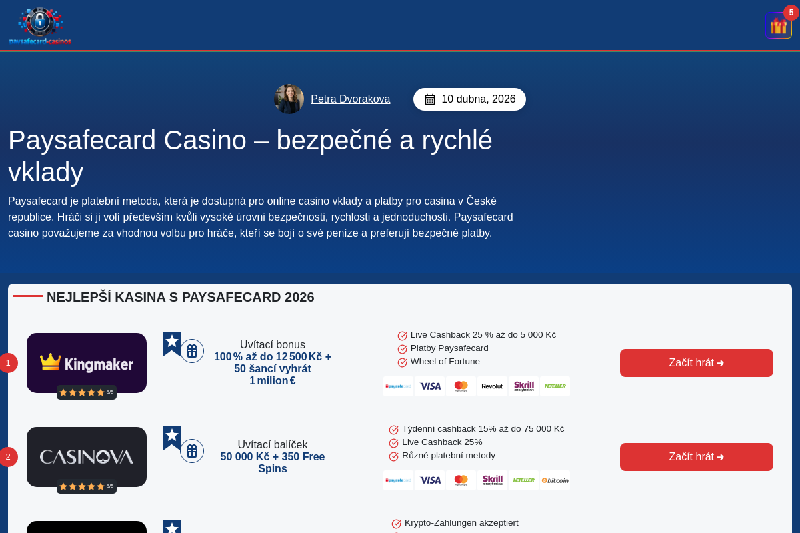This screenshot has width=800, height=533.
Task: Click the Skrill icon in Kingmaker row
Action: tap(524, 386)
